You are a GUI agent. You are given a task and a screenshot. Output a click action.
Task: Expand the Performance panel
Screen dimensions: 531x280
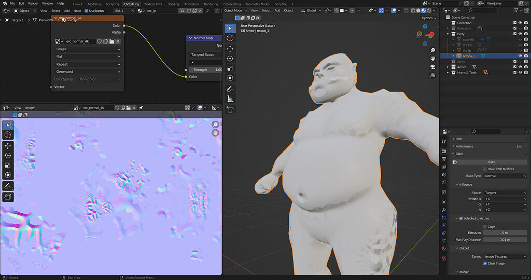pyautogui.click(x=465, y=146)
